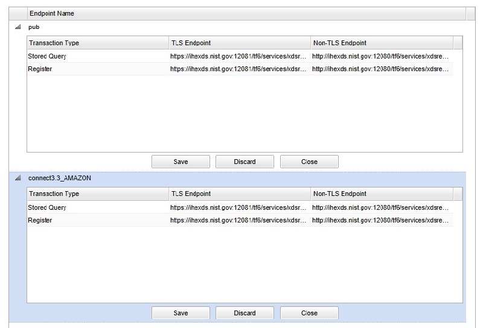Viewport: 483px width, 328px height.
Task: Click Register Non-TLS endpoint URL under connect3.3_AMAZON
Action: coord(380,220)
